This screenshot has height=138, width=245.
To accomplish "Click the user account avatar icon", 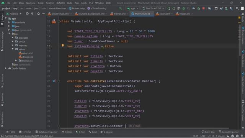I will [242, 8].
